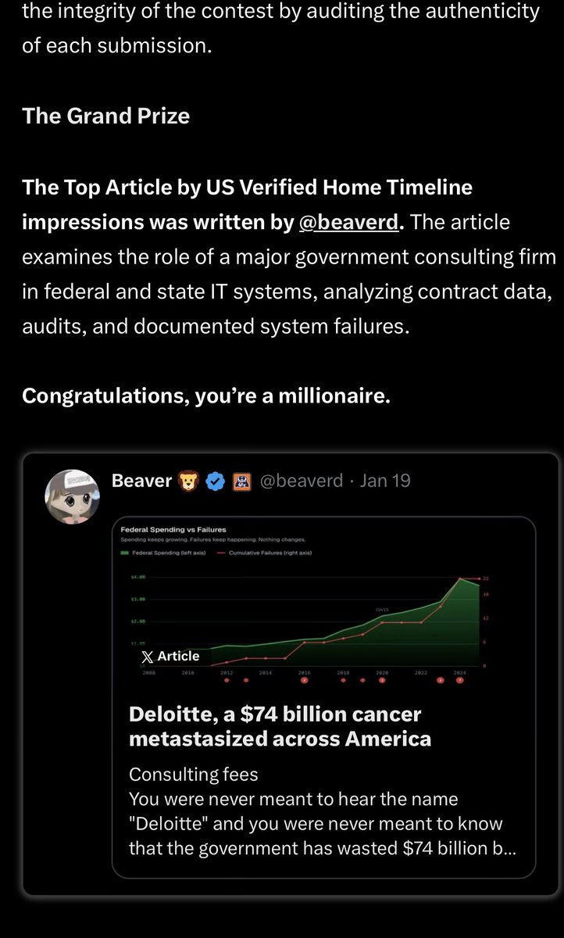Click the Federal Spending green legend swatch

125,553
